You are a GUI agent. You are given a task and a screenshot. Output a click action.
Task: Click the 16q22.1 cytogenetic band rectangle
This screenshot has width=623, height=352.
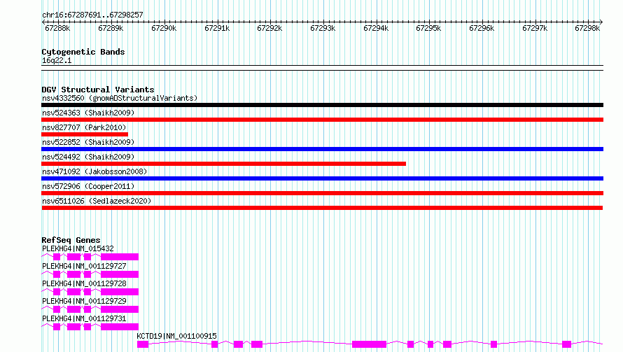[322, 68]
